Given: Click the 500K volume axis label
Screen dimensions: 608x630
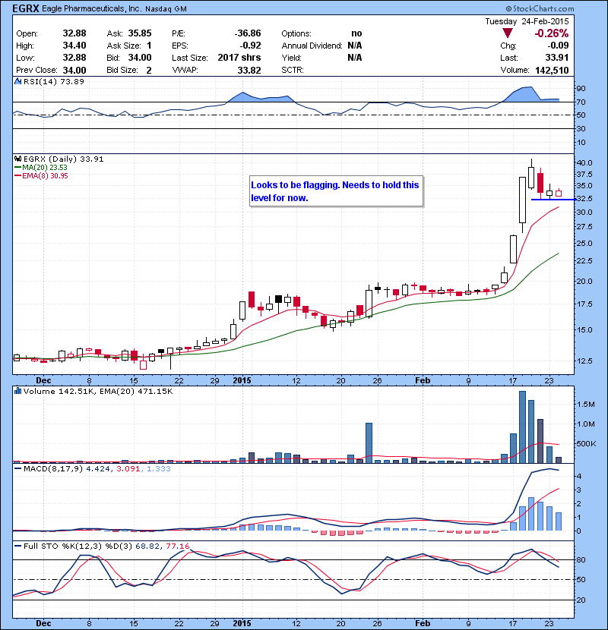Looking at the screenshot, I should 586,444.
